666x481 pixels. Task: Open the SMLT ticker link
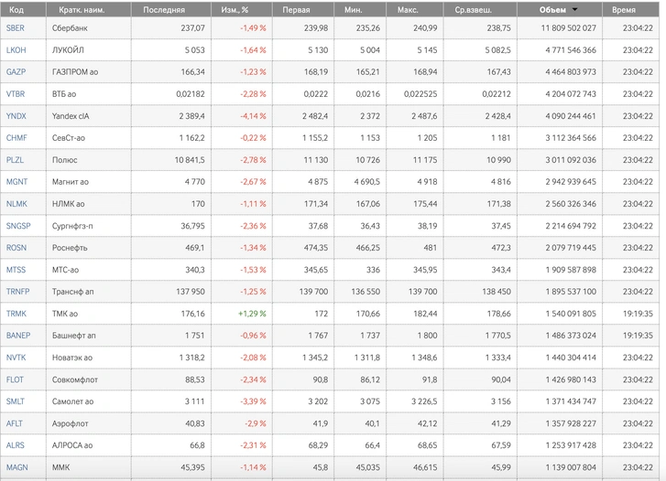point(16,401)
